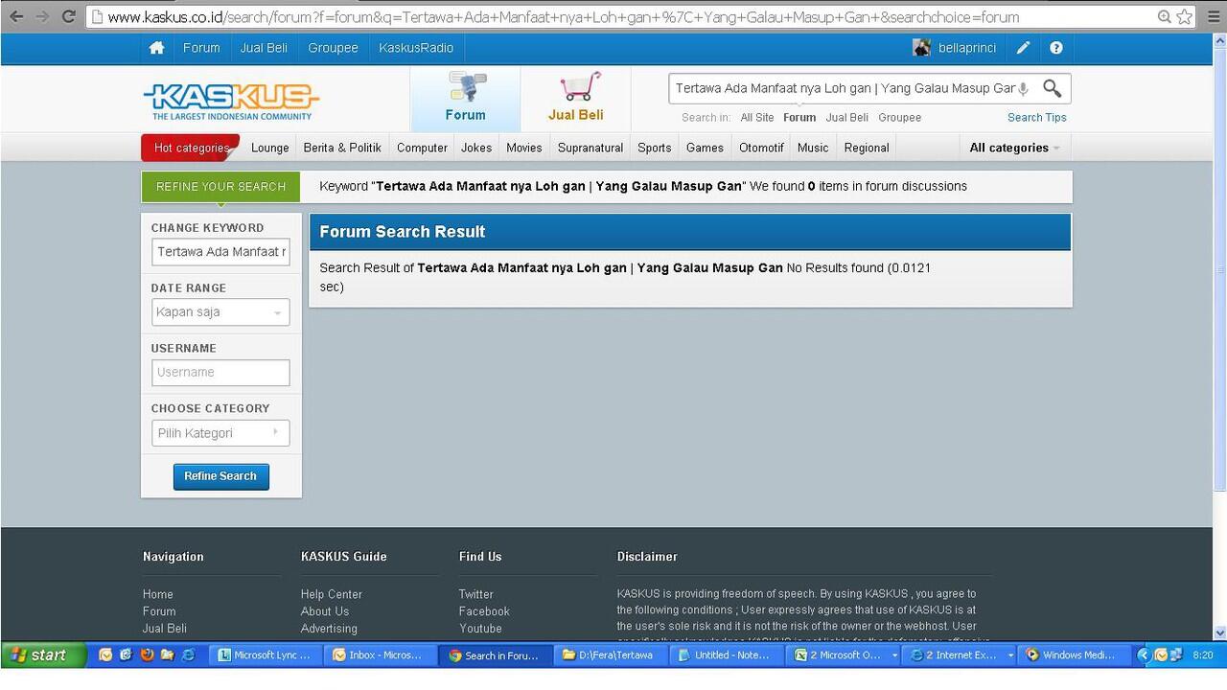Select Hot categories tab
1227x690 pixels.
(191, 148)
